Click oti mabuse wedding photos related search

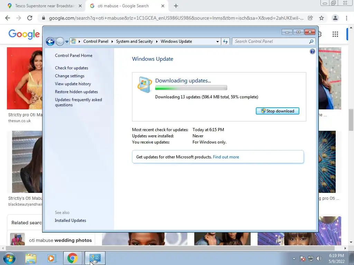tap(52, 240)
